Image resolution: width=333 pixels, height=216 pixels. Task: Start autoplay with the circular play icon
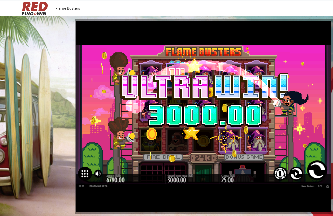point(296,174)
